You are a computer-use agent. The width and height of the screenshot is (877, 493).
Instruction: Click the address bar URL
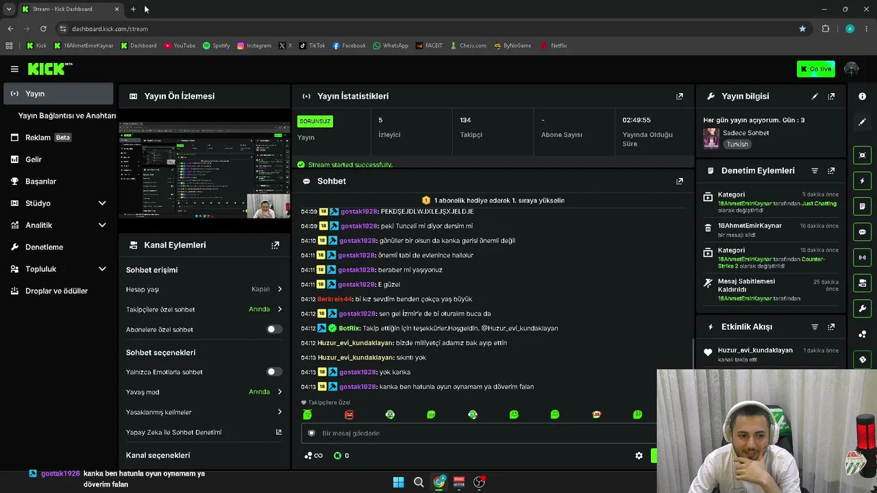pyautogui.click(x=110, y=29)
